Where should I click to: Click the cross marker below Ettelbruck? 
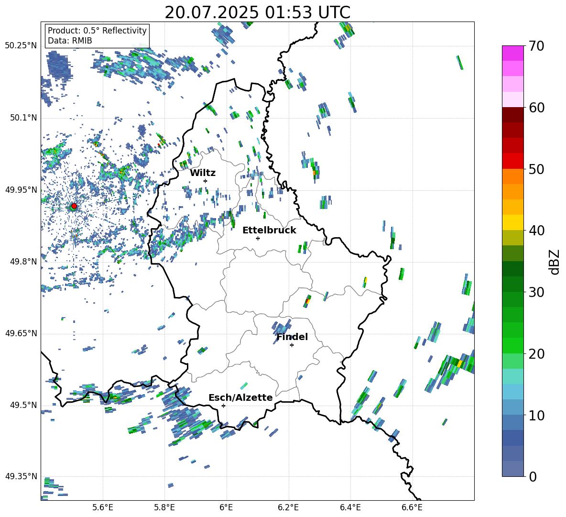tap(258, 238)
